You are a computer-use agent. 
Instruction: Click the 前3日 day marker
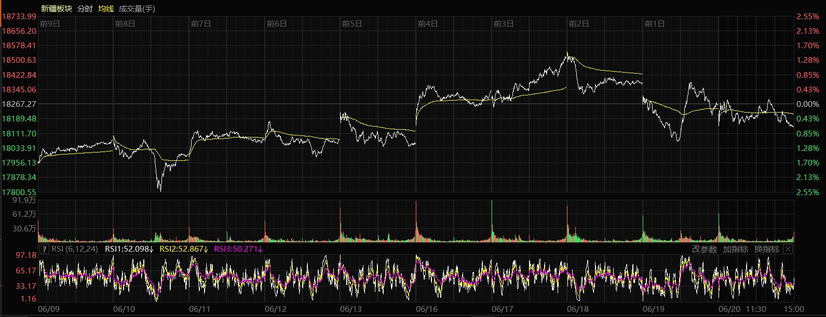[x=503, y=24]
